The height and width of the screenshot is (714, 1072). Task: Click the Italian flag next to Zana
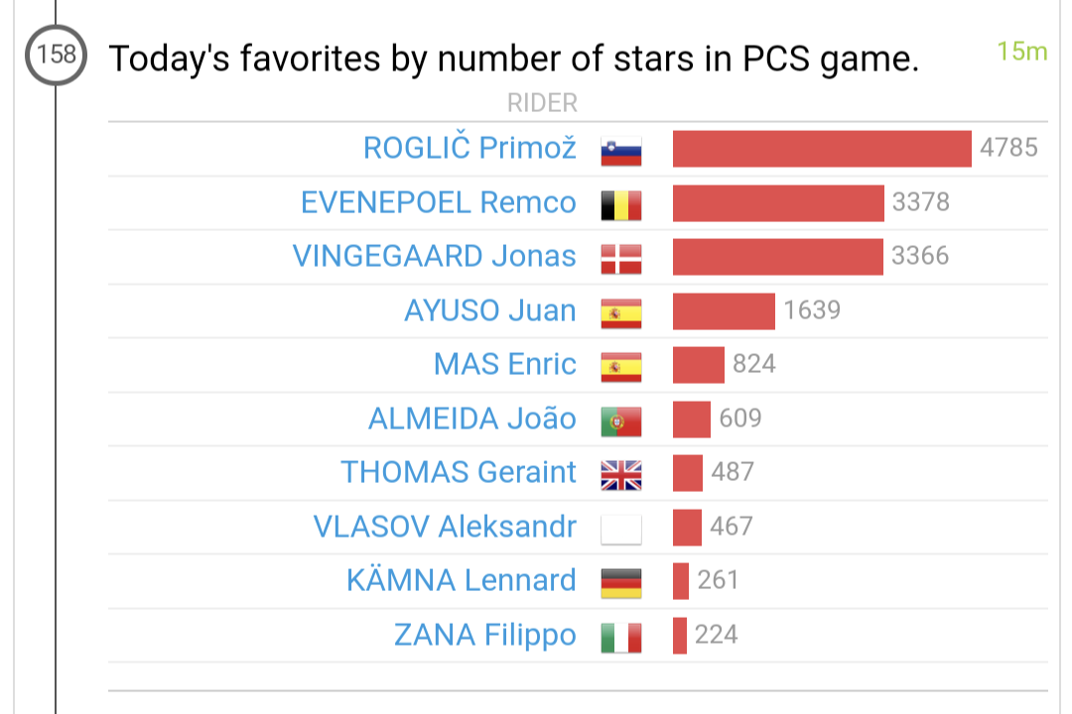(x=621, y=636)
